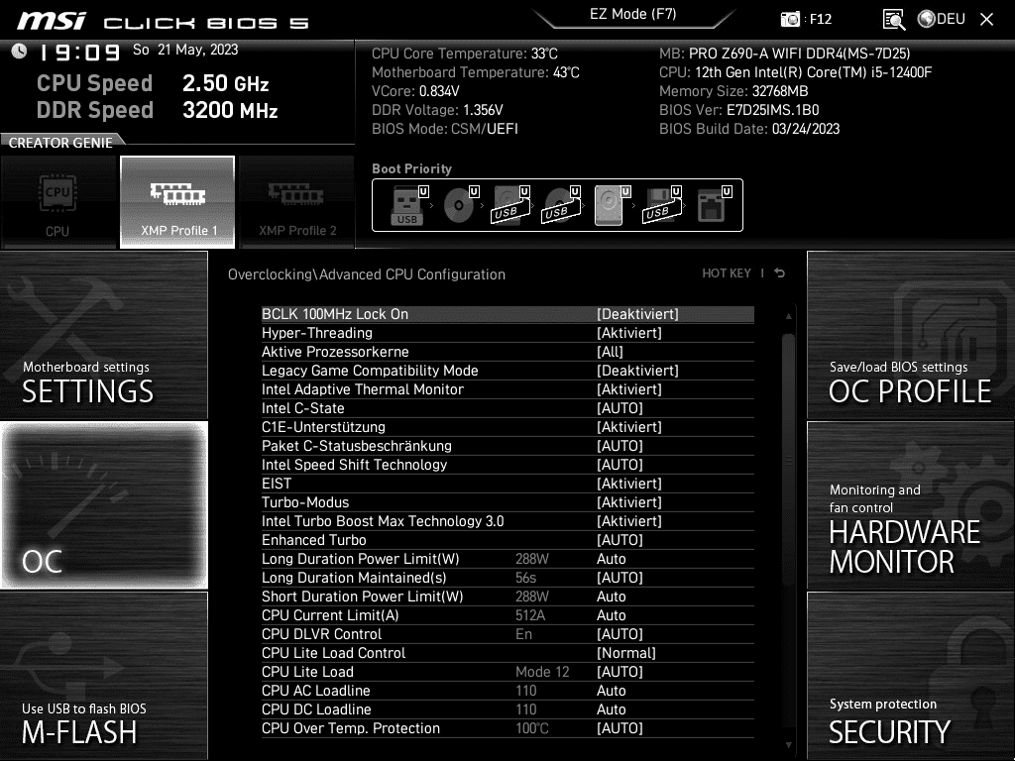This screenshot has width=1015, height=761.
Task: Select the CPU Lite Load row
Action: point(507,671)
